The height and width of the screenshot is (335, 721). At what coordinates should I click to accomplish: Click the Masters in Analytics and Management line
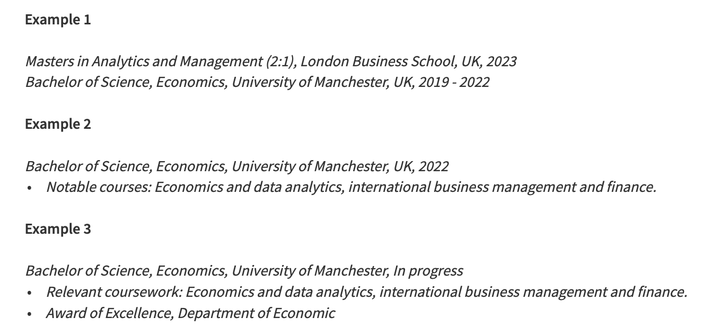tap(271, 61)
